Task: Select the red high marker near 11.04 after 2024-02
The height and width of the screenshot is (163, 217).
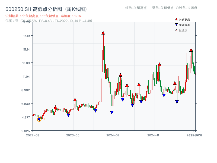Action: click(x=120, y=75)
